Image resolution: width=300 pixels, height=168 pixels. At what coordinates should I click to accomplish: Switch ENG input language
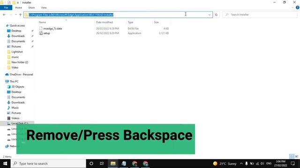click(269, 164)
